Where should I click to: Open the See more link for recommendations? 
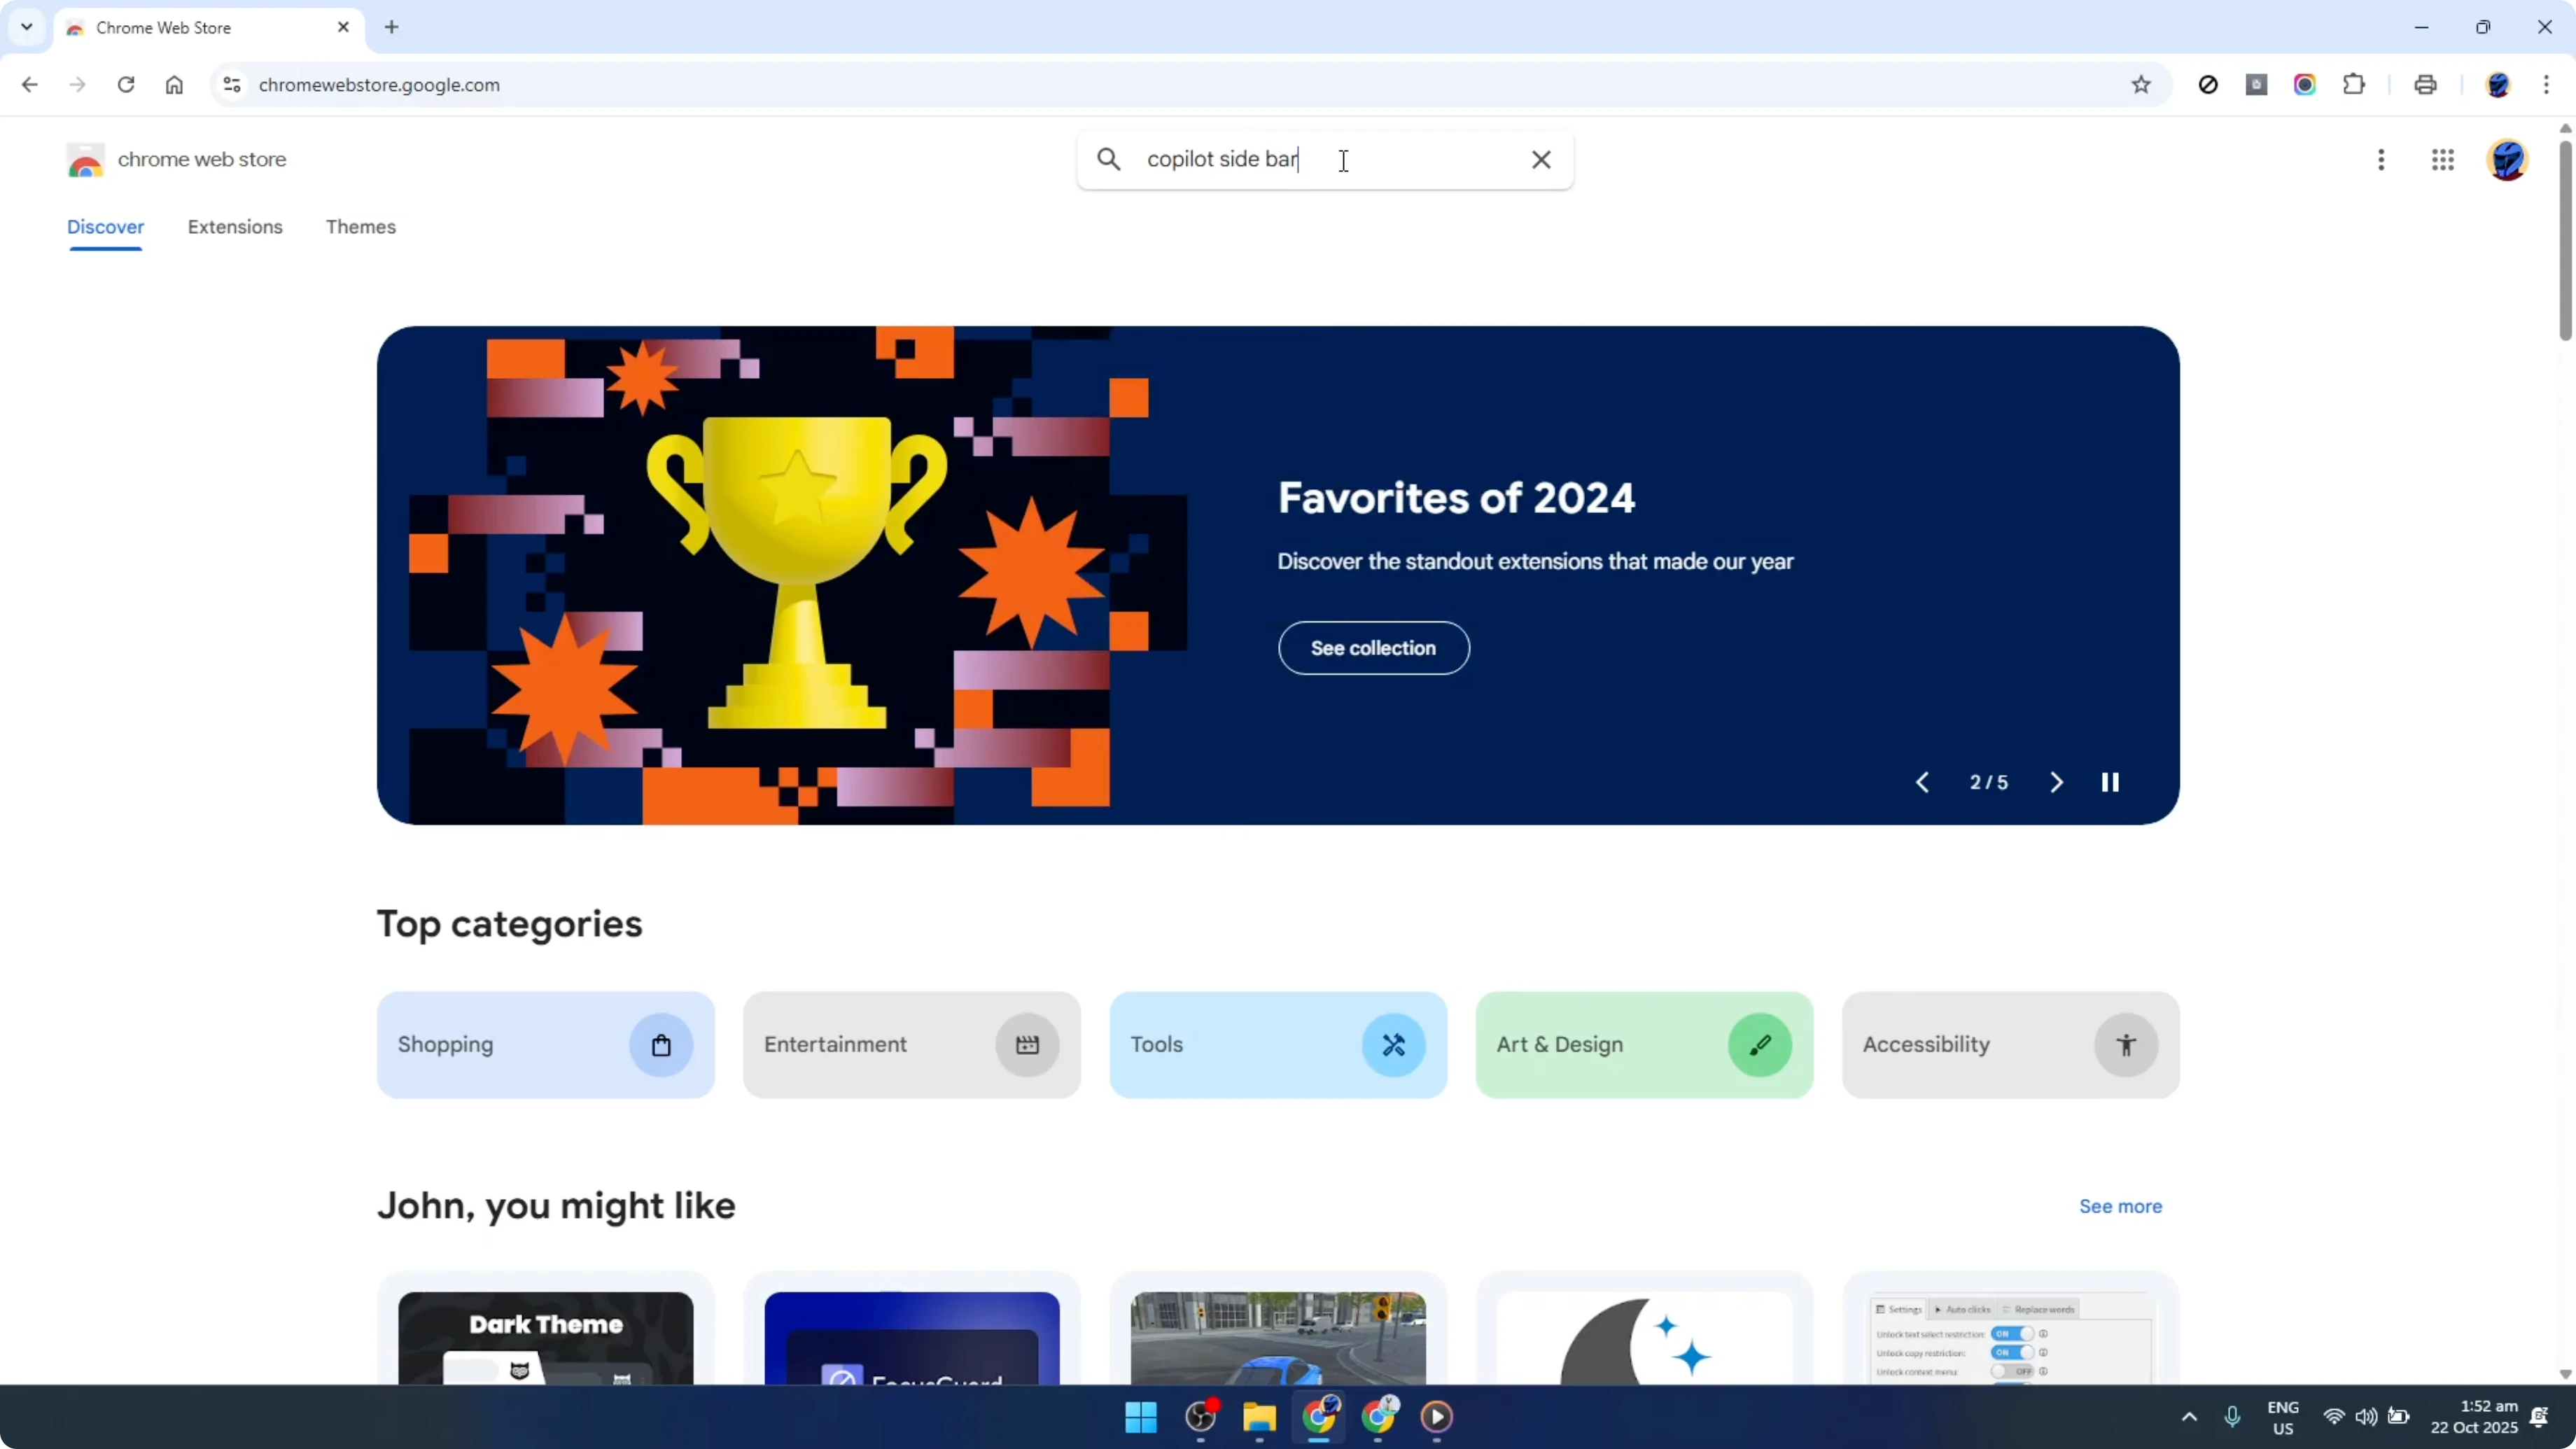click(2120, 1206)
